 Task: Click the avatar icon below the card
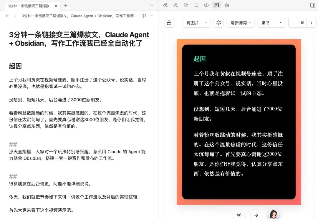(273, 215)
